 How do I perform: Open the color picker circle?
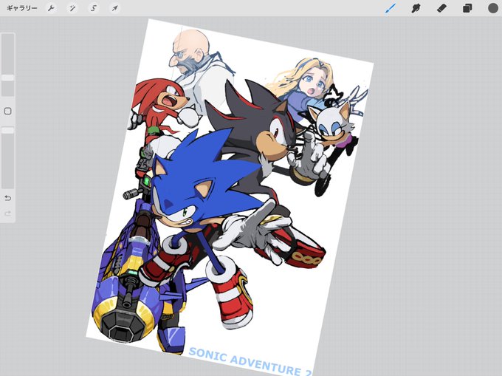tap(493, 8)
